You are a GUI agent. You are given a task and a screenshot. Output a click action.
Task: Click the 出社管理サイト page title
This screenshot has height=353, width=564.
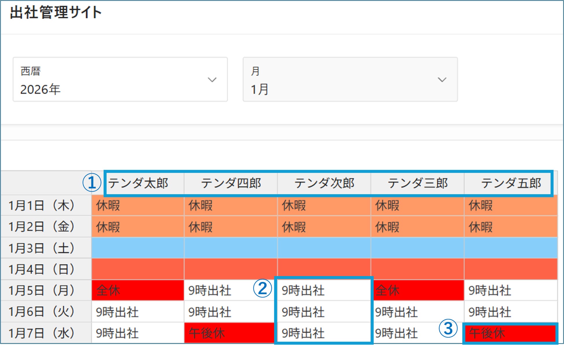56,12
